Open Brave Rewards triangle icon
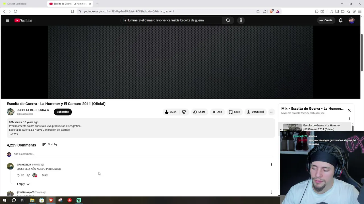 (x=278, y=11)
